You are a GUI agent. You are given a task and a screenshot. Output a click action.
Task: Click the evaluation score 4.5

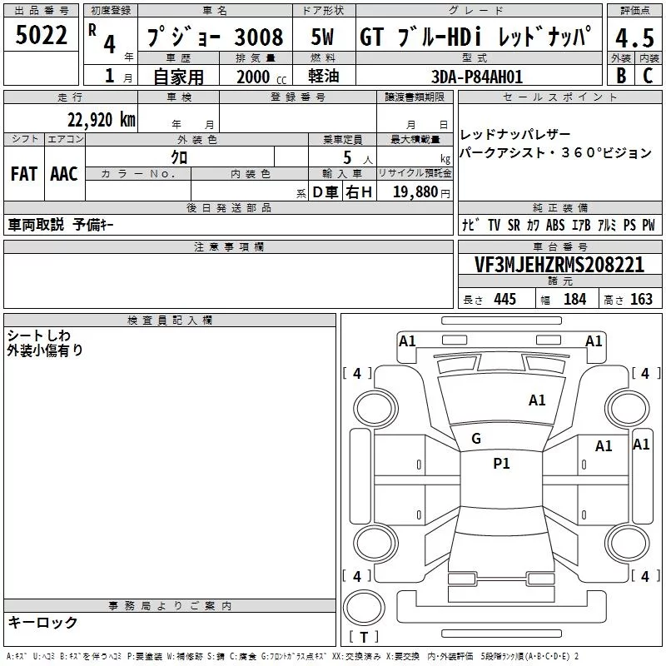[x=634, y=38]
